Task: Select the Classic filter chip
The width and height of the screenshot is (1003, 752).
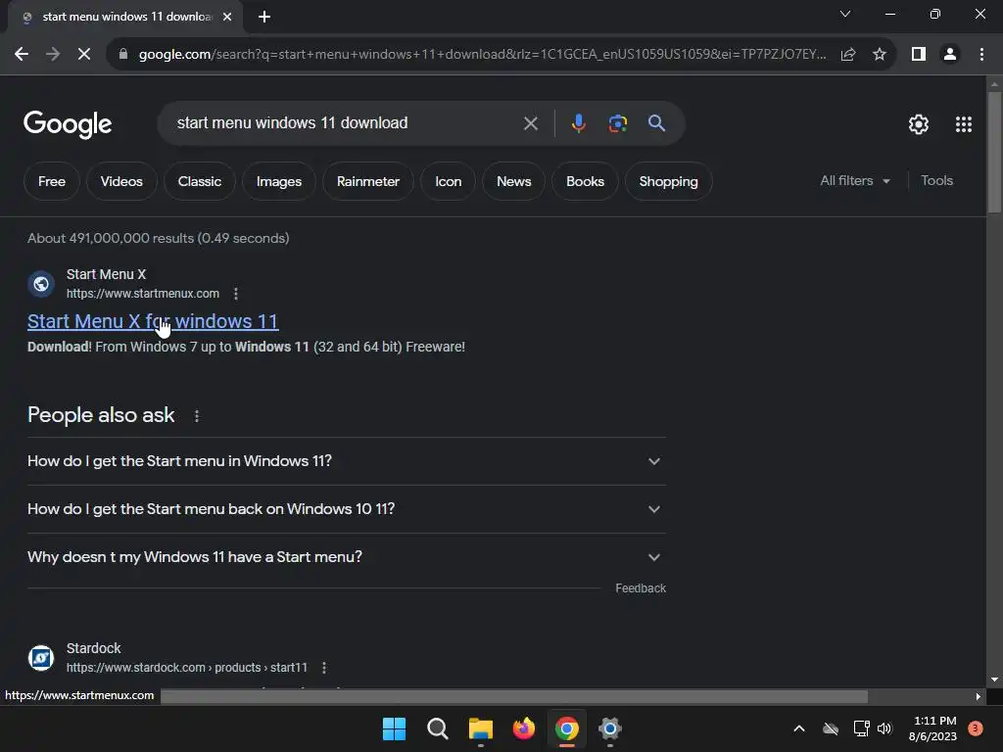Action: [x=200, y=181]
